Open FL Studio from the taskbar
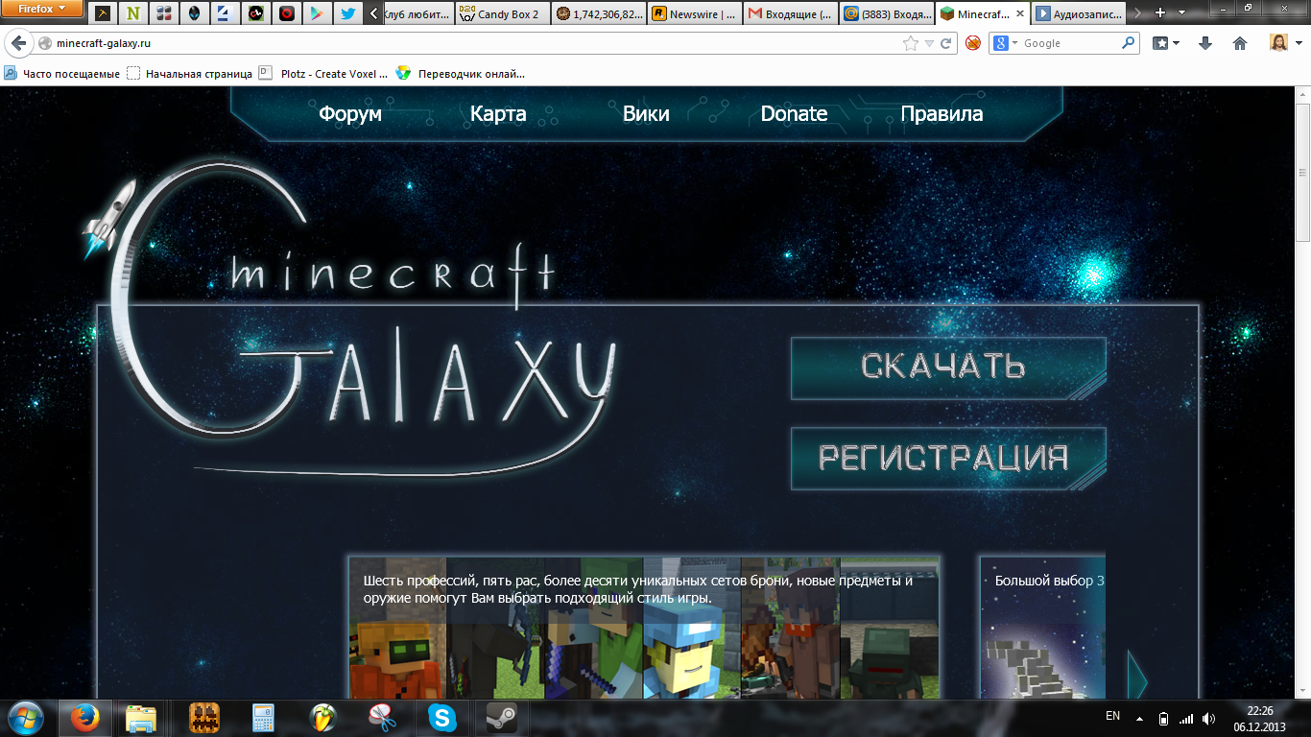 pyautogui.click(x=325, y=718)
